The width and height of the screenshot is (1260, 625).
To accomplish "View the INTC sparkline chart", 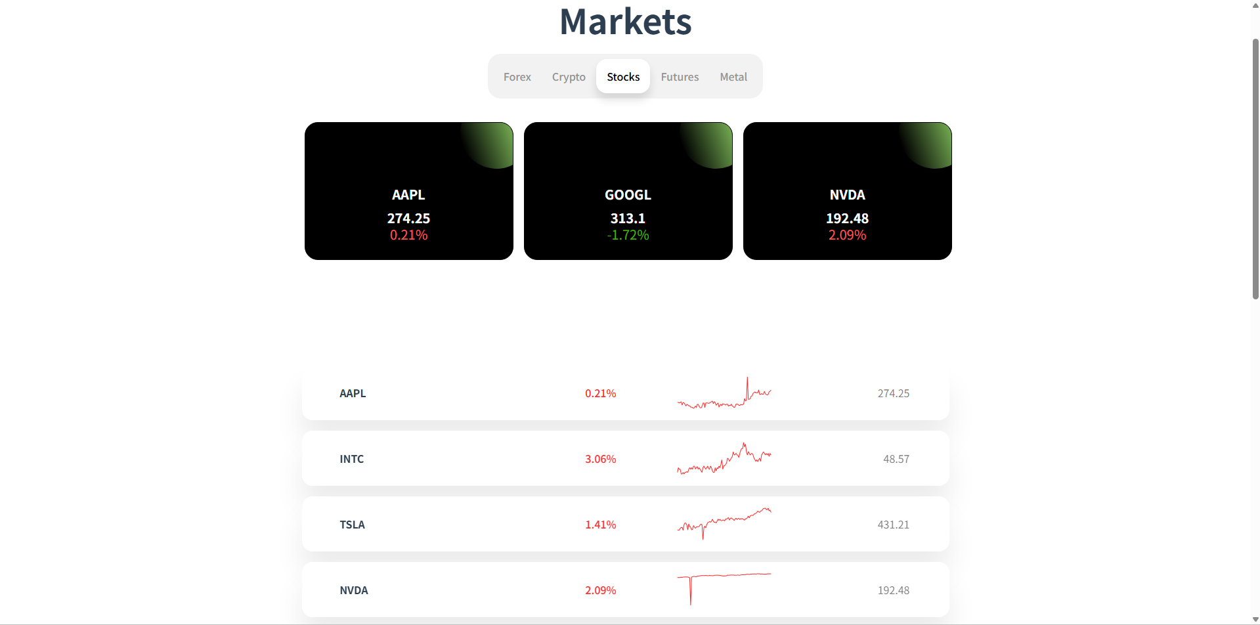I will pyautogui.click(x=724, y=459).
